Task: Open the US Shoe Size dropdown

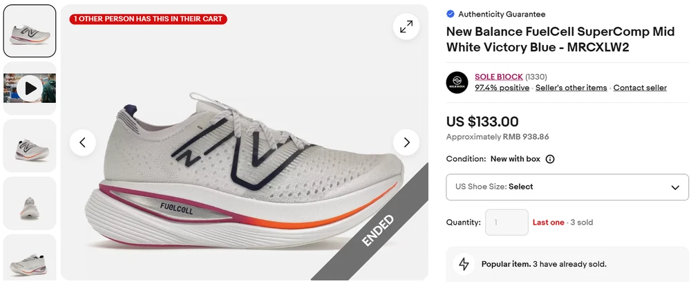Action: tap(567, 187)
